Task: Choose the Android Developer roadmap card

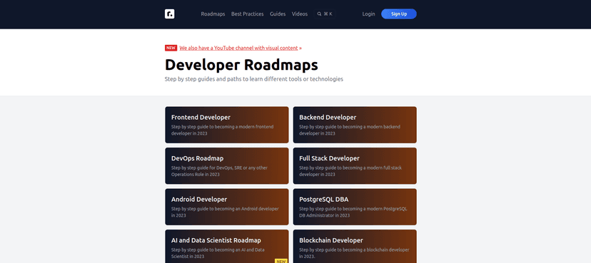Action: coord(227,207)
